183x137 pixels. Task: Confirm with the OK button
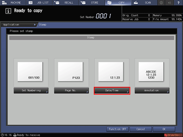(164, 129)
